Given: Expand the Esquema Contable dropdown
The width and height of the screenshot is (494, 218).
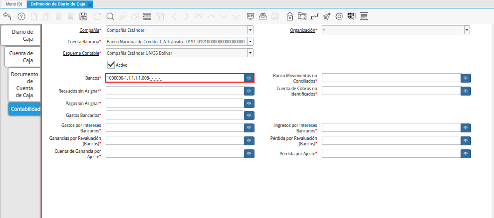Looking at the screenshot, I should pyautogui.click(x=250, y=53).
